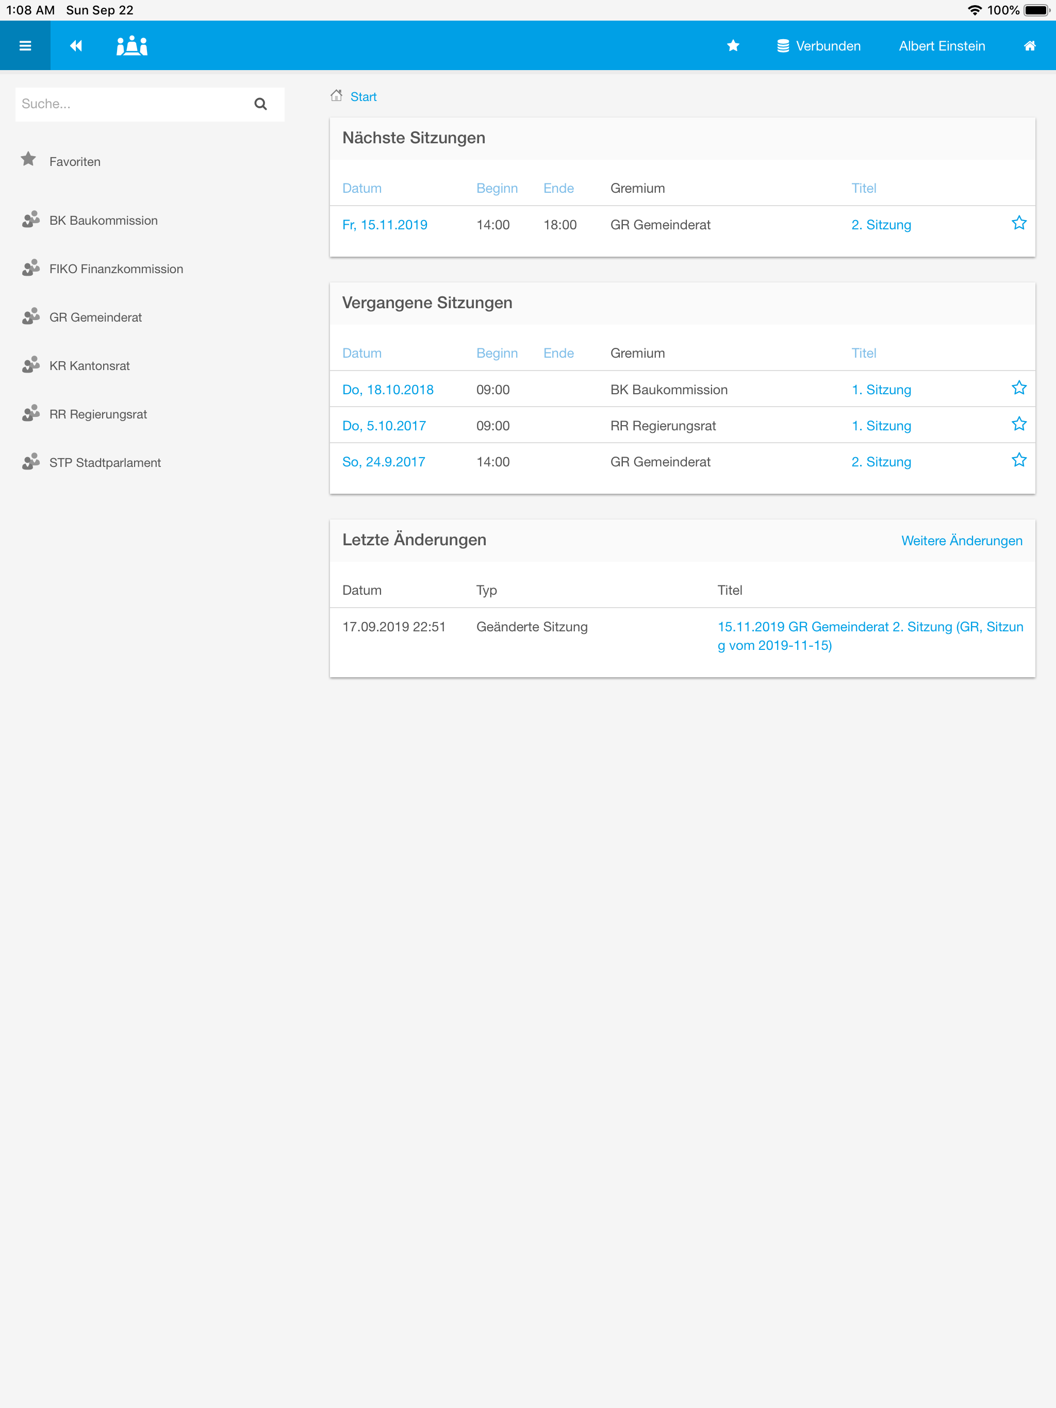Select STP Stadtparlament in sidebar
This screenshot has height=1408, width=1056.
[x=105, y=462]
